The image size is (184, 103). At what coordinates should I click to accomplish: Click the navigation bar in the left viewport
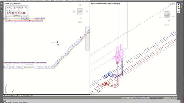87,38
